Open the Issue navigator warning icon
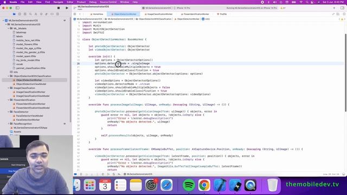The width and height of the screenshot is (347, 195). click(x=36, y=14)
